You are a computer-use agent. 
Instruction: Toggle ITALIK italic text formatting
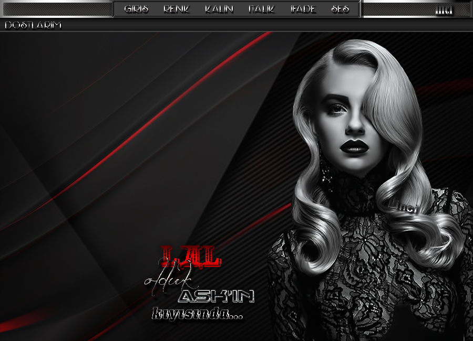pyautogui.click(x=261, y=9)
